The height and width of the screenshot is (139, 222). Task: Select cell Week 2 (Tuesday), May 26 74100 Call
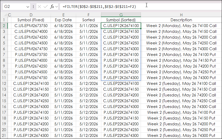pos(181,84)
